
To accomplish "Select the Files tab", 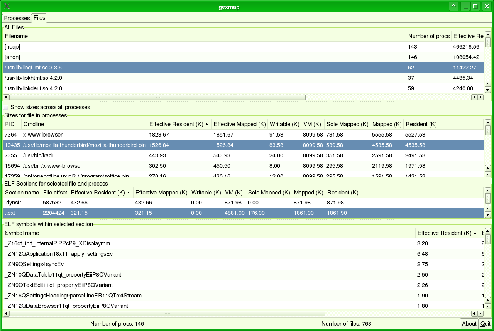I will click(39, 18).
